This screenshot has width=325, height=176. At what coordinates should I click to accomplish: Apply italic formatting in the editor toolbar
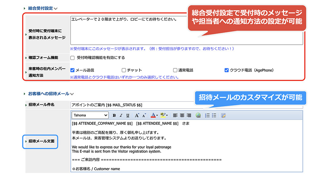(x=121, y=115)
